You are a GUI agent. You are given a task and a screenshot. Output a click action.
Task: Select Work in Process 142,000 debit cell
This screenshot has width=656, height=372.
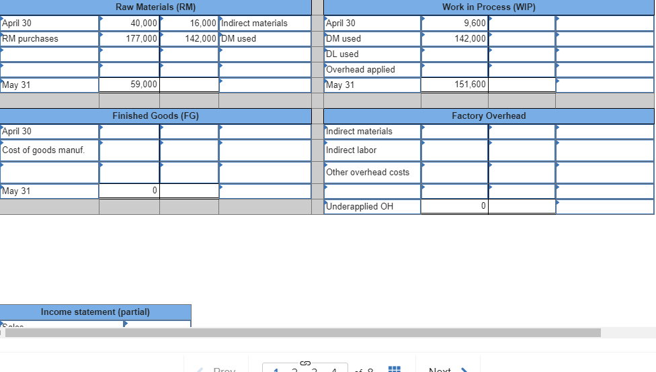coord(454,38)
